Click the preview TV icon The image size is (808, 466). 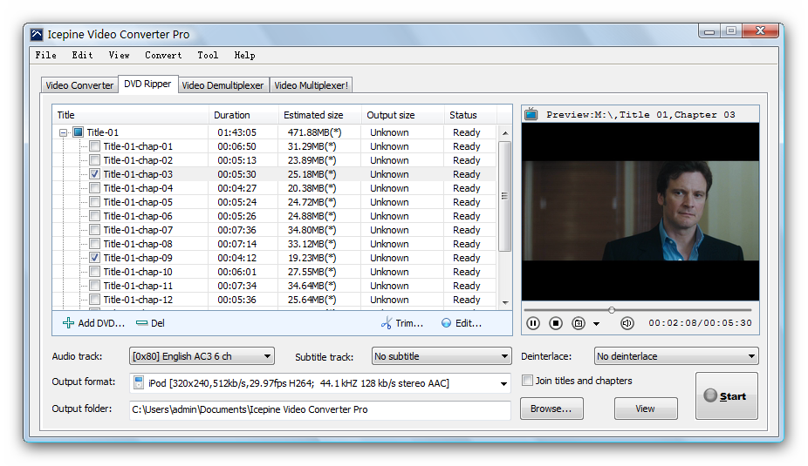[531, 114]
